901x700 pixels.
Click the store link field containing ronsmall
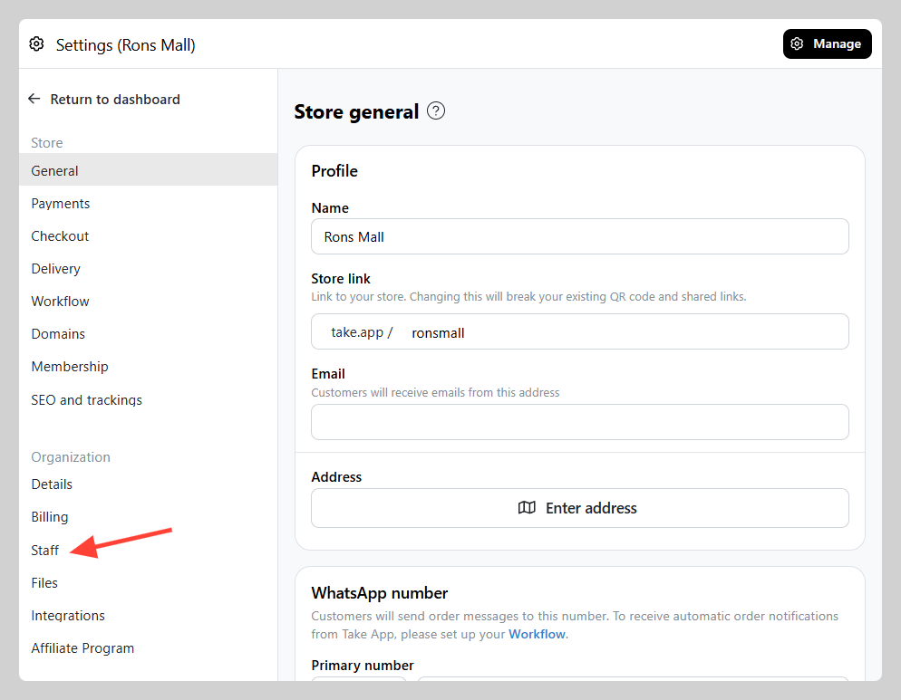click(x=580, y=332)
